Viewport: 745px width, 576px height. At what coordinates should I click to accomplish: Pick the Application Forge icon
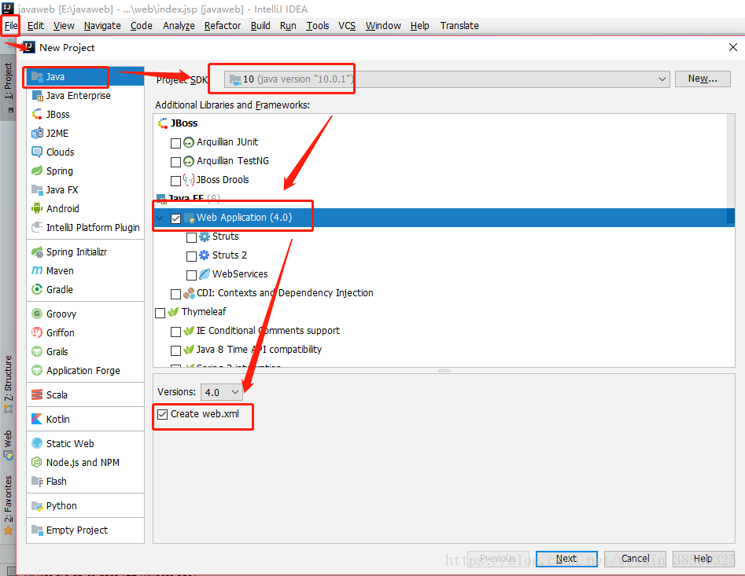[x=37, y=371]
